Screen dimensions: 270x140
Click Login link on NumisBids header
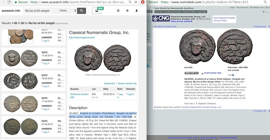232,7
